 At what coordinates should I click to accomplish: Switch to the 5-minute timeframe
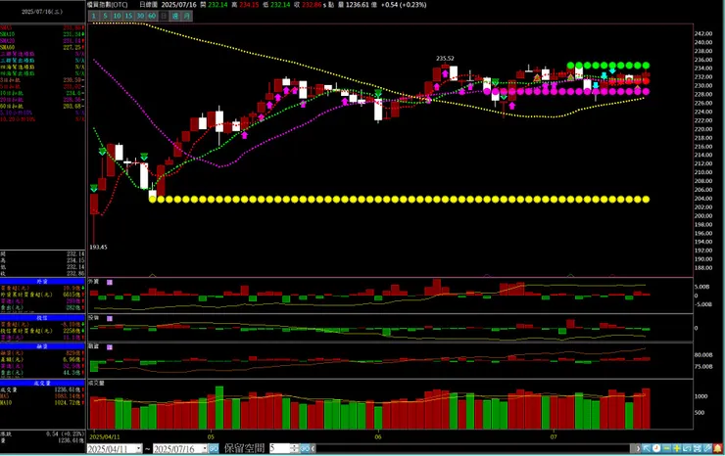105,16
